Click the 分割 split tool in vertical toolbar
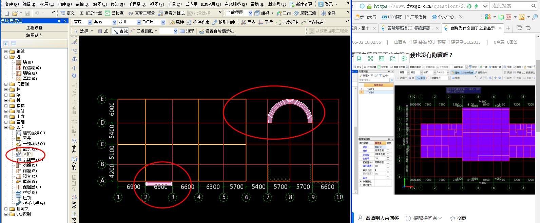Image resolution: width=540 pixels, height=223 pixels. tap(74, 163)
